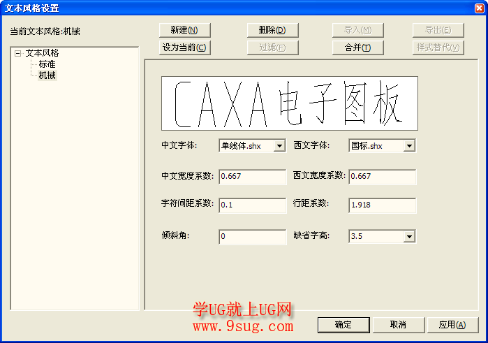
Task: Close the 文本风格设置 dialog
Action: pos(480,8)
